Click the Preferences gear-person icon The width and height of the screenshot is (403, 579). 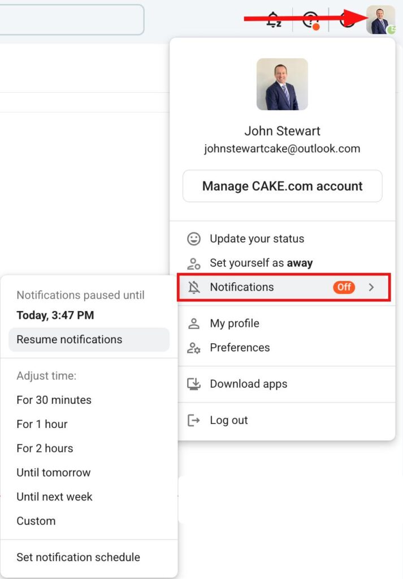pos(194,348)
